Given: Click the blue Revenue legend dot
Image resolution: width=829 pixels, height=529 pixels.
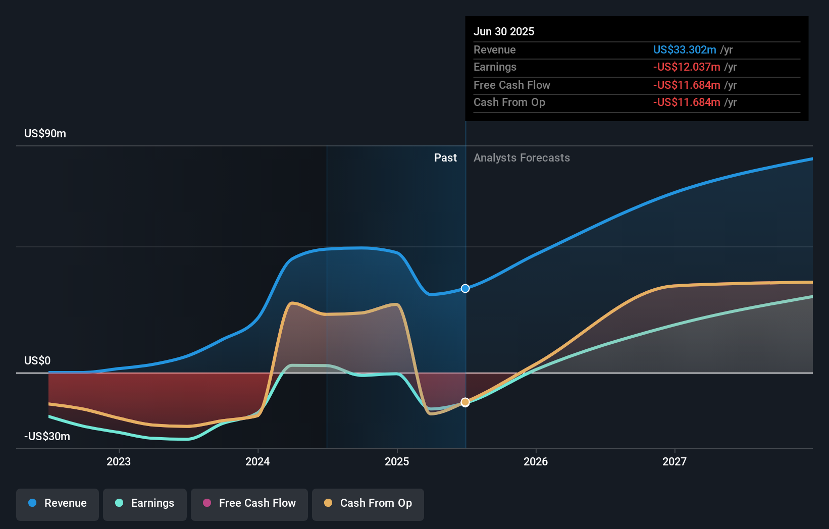Looking at the screenshot, I should point(32,503).
